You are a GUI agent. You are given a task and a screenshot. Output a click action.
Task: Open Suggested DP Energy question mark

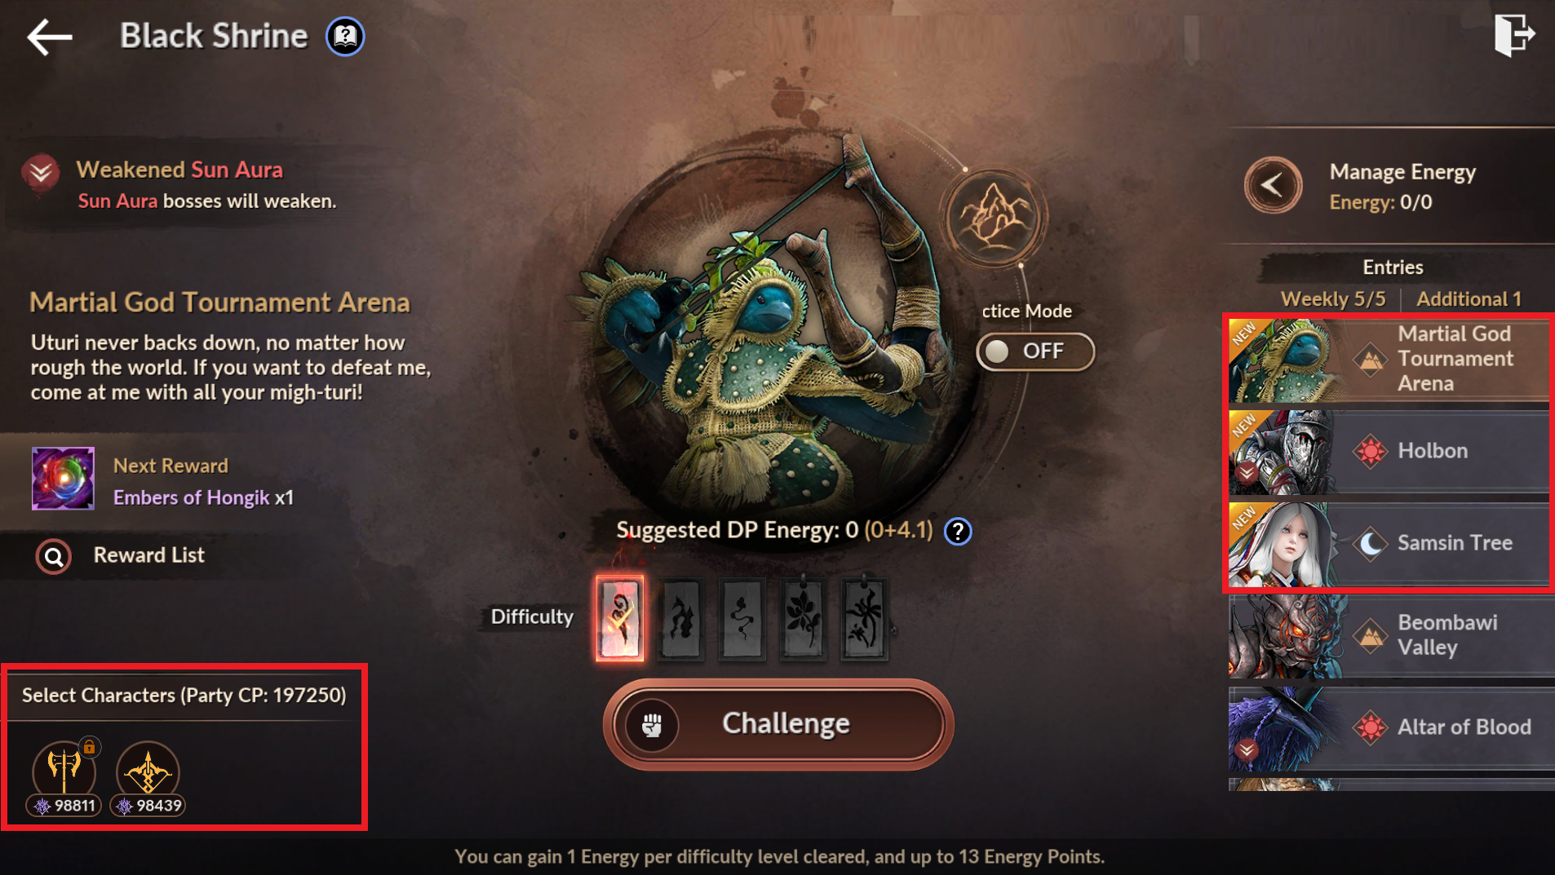point(958,532)
